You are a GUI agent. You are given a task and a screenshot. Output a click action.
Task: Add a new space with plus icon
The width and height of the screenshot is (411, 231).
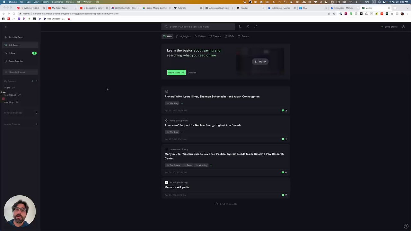pos(32,81)
